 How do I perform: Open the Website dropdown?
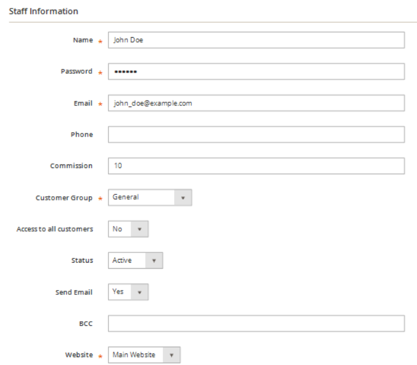pyautogui.click(x=144, y=355)
